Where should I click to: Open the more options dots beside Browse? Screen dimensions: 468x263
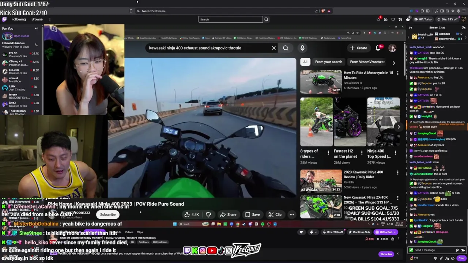(x=50, y=19)
